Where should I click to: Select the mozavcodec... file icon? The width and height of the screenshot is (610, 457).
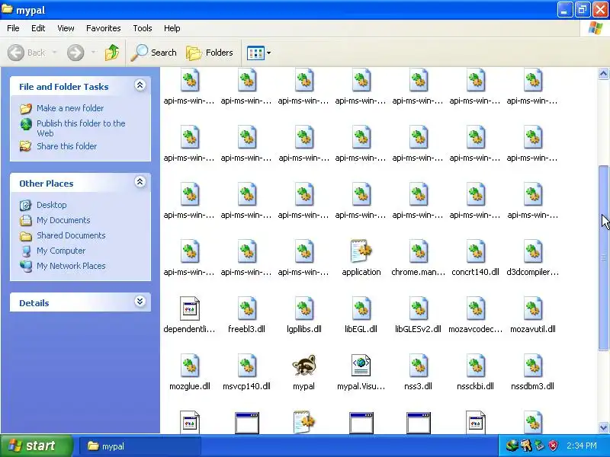[475, 308]
